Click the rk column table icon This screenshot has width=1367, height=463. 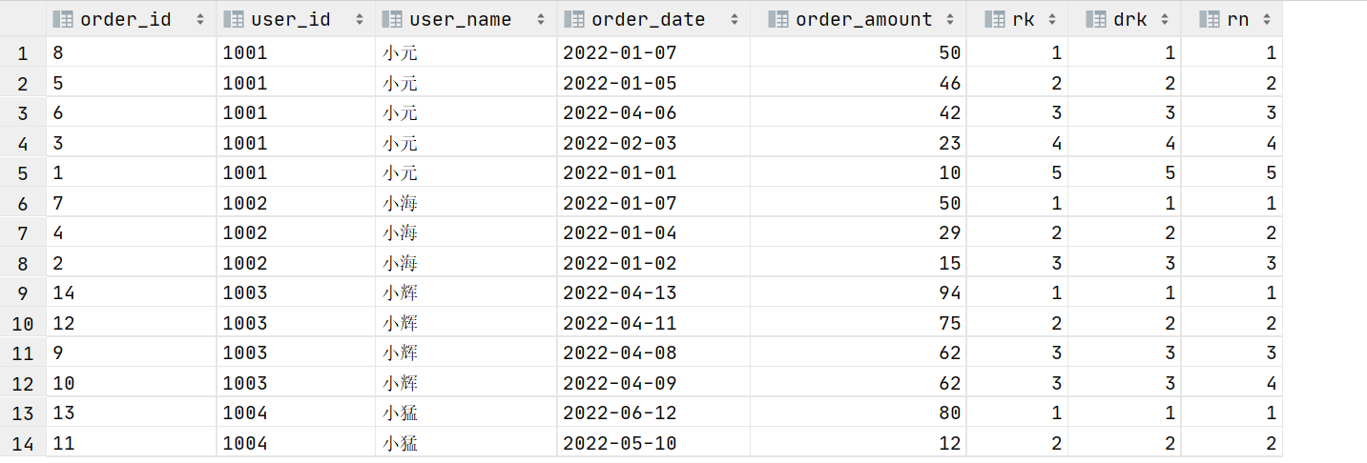pyautogui.click(x=995, y=19)
